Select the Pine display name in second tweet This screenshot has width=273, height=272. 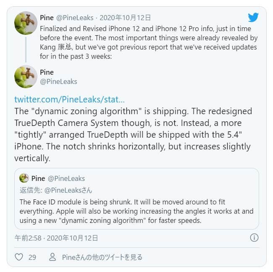point(47,72)
